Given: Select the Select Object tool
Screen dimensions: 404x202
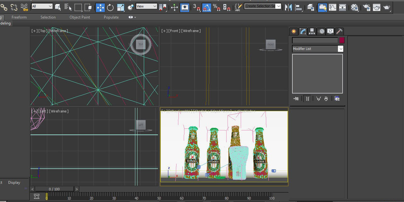Looking at the screenshot, I should (58, 7).
